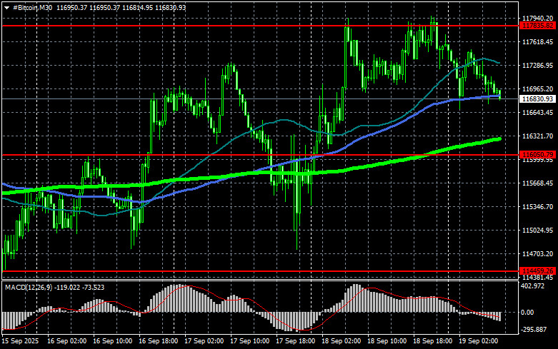Click the 117835.82 red resistance price label
The image size is (558, 349).
[538, 25]
